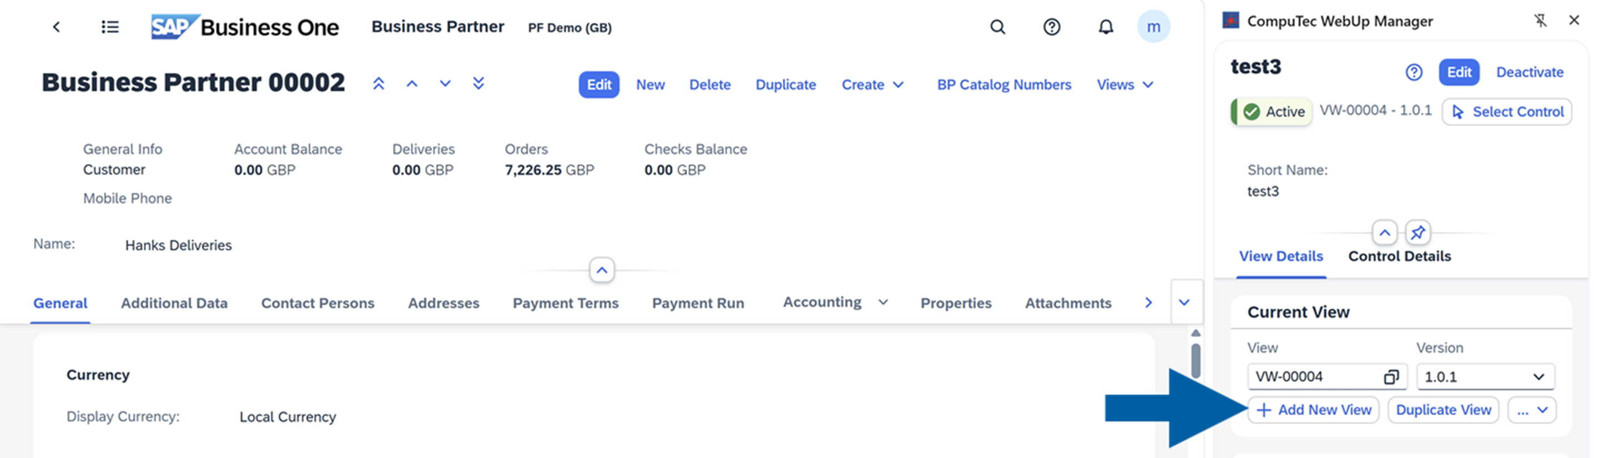This screenshot has width=1598, height=458.
Task: Click the Deactivate link
Action: [x=1529, y=72]
